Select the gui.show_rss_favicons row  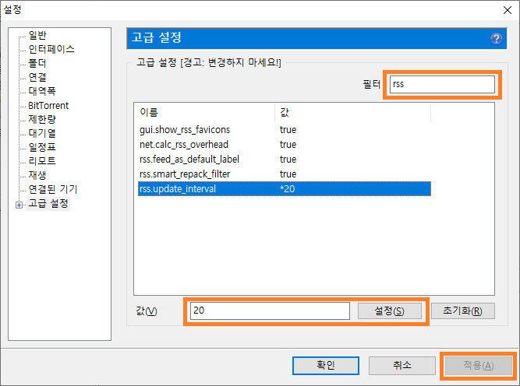[x=285, y=130]
